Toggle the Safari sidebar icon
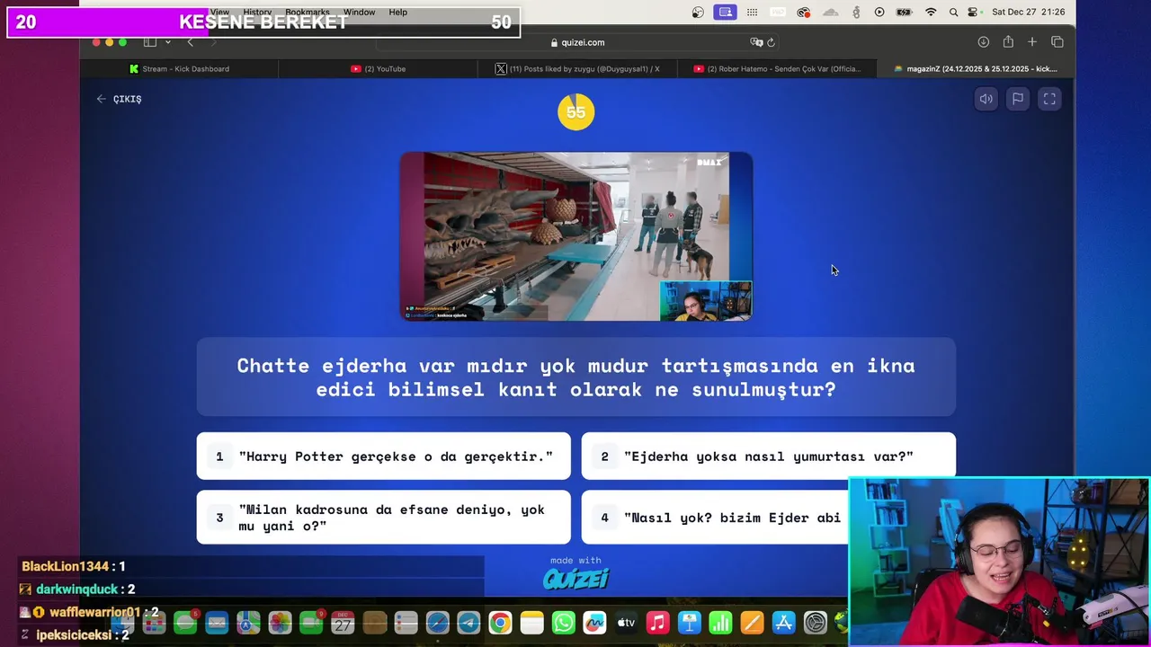The height and width of the screenshot is (647, 1151). (x=150, y=42)
